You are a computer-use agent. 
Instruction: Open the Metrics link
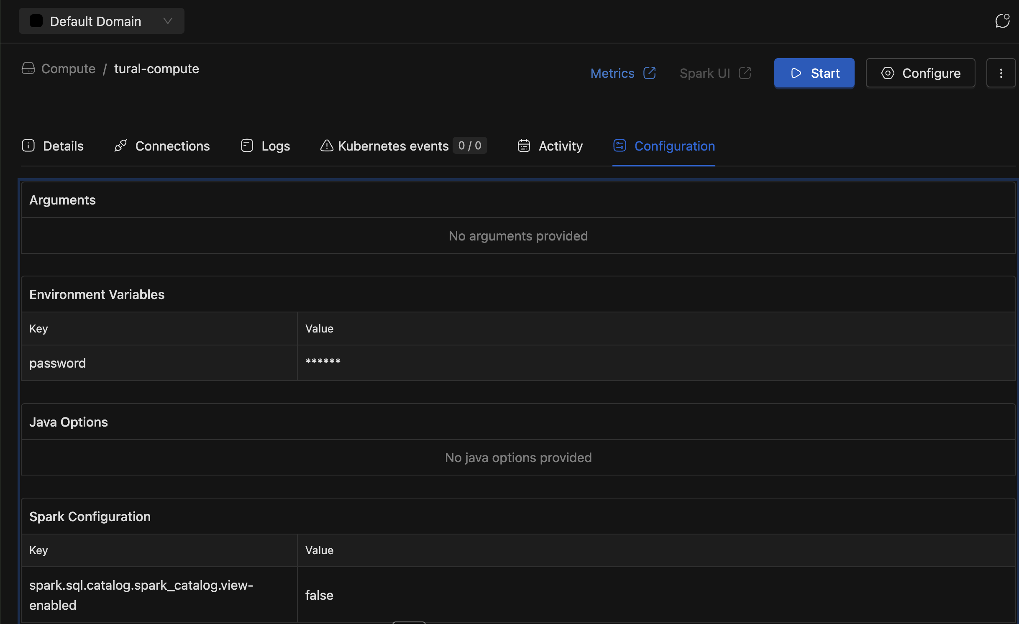(612, 73)
